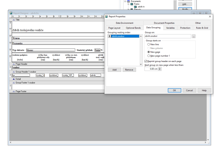This screenshot has height=149, width=214.
Task: Open the Protection tab
Action: 185,28
